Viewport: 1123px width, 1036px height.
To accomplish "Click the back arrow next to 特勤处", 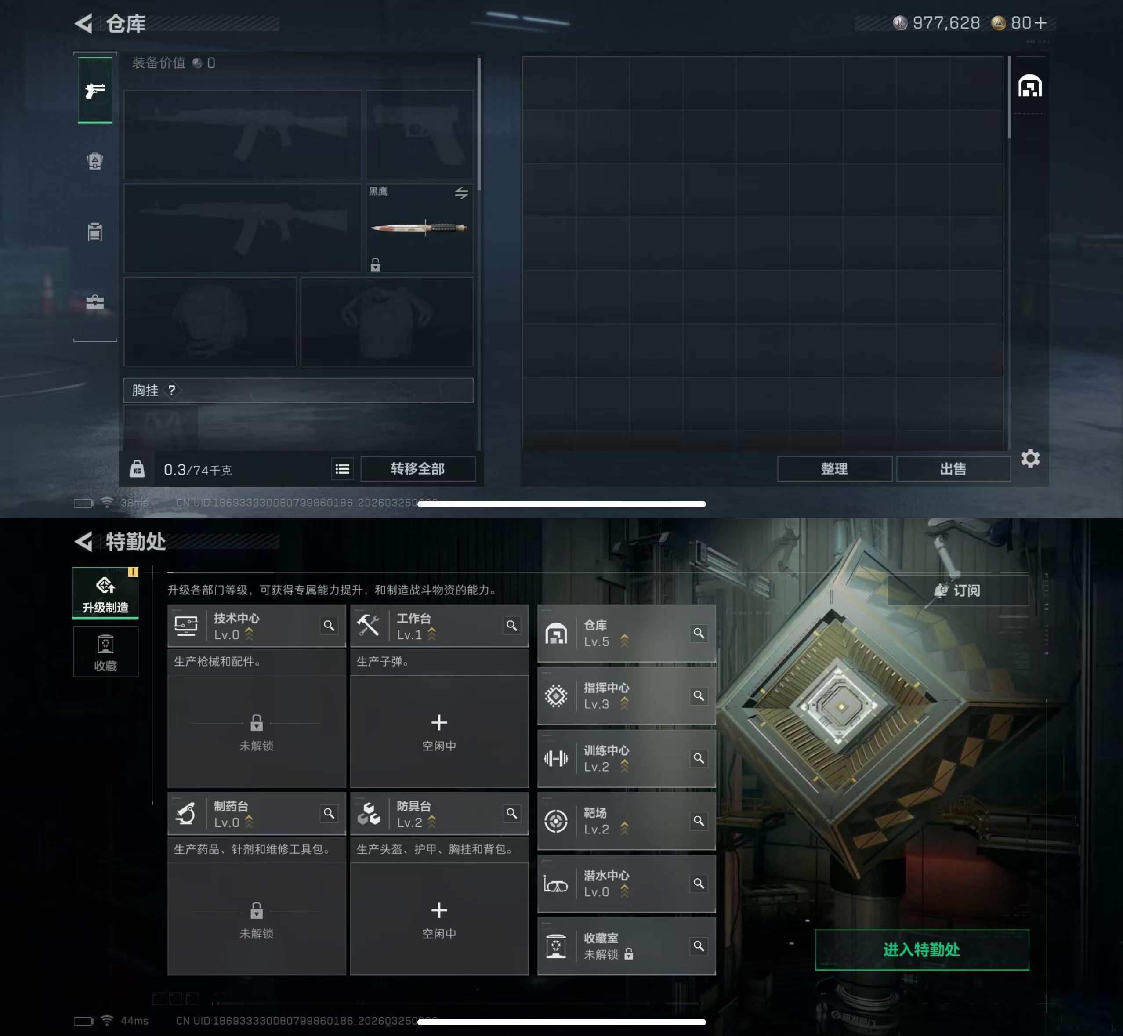I will (84, 542).
